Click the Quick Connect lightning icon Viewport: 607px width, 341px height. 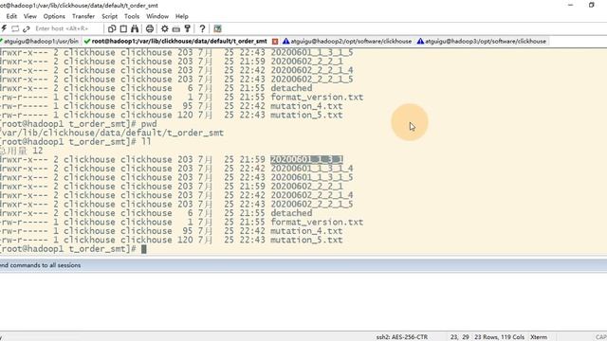[4, 28]
